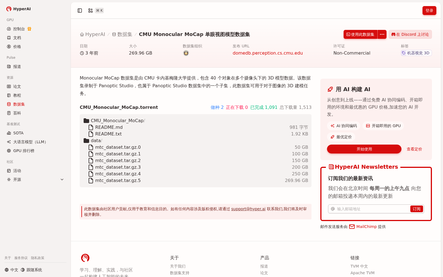Click the HyperAI logo in sidebar
The image size is (443, 277).
click(19, 9)
